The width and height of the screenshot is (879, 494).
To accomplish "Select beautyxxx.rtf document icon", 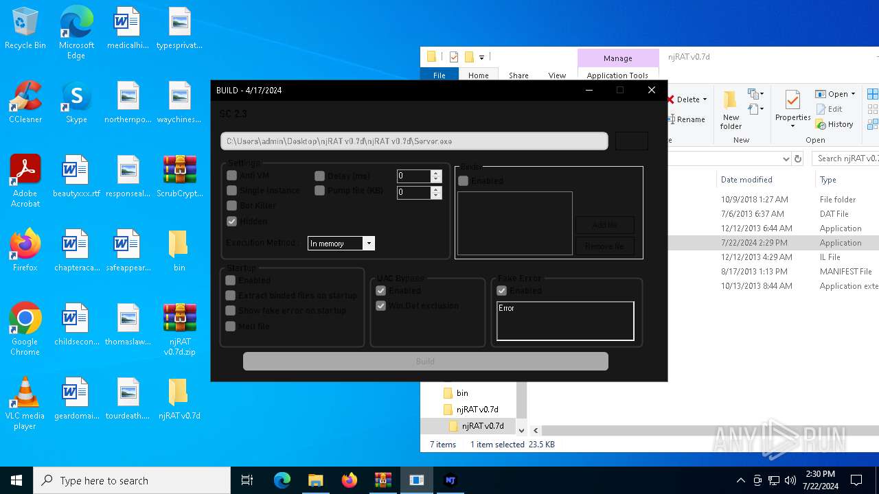I will (x=76, y=177).
